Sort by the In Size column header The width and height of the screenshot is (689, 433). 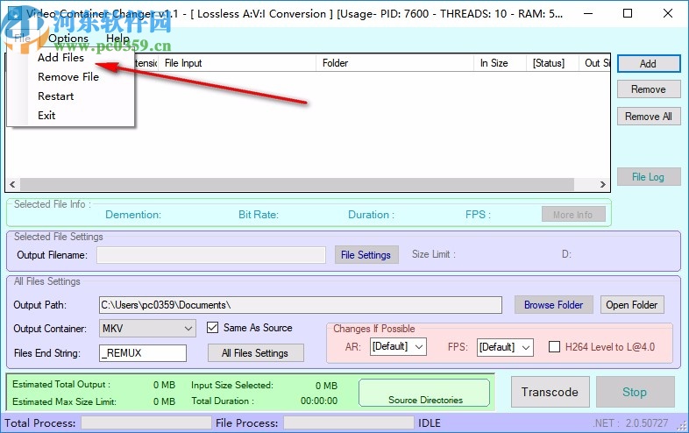click(498, 63)
